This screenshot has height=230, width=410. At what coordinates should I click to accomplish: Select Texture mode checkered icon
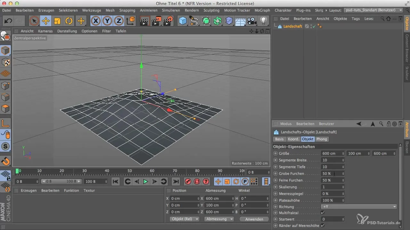pos(6,62)
